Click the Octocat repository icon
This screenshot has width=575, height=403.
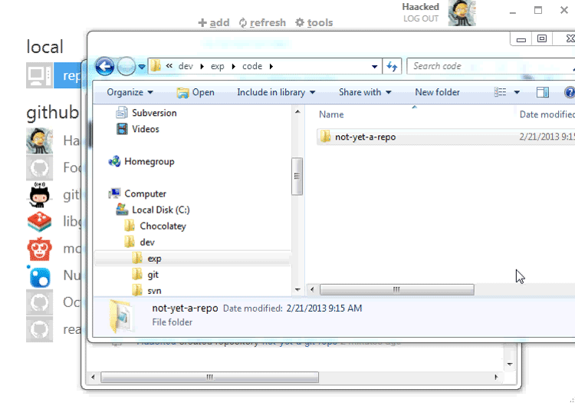40,195
